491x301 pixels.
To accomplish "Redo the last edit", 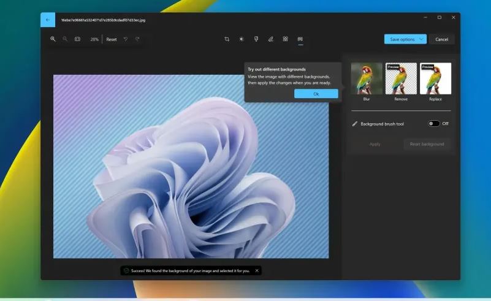I will (137, 39).
